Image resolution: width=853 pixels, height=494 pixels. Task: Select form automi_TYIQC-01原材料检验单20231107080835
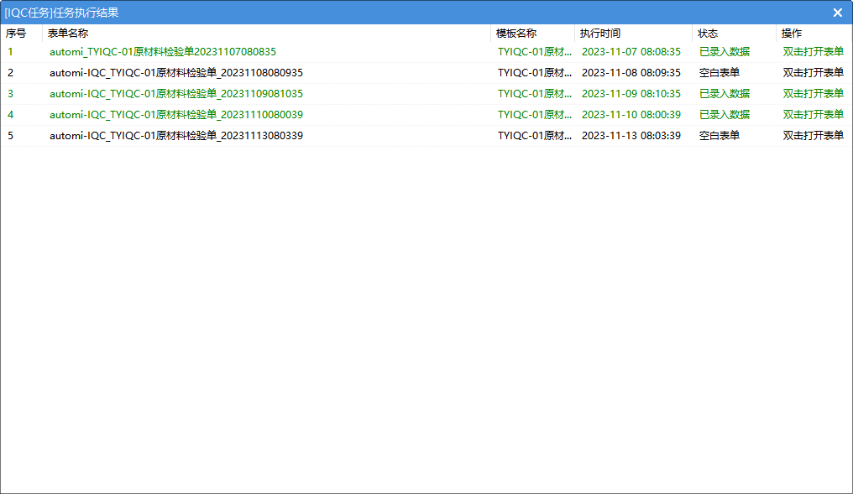[x=163, y=52]
